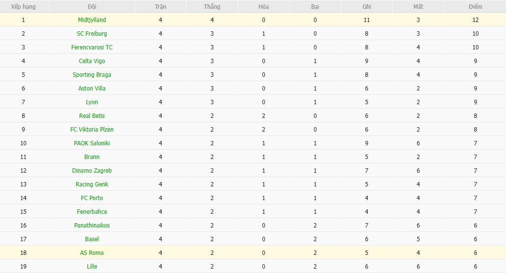Select Dinamo Zagreb in the standings
The height and width of the screenshot is (273, 506).
coord(92,171)
